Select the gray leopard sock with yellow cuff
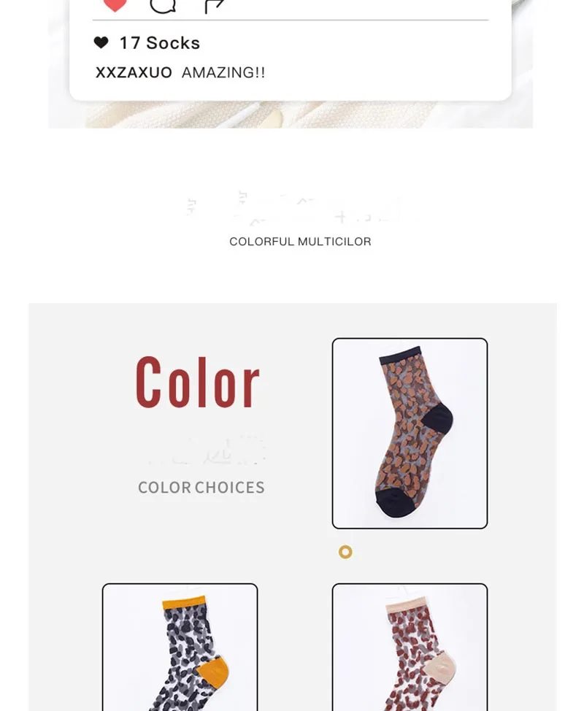The image size is (584, 711). tap(180, 647)
